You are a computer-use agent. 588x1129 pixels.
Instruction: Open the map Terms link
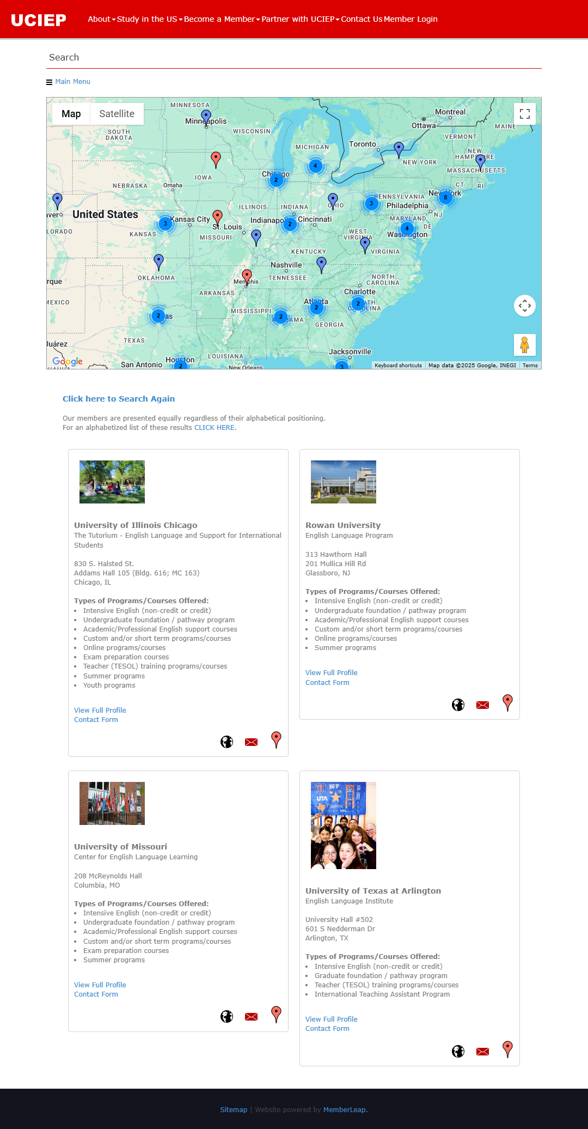tap(530, 366)
